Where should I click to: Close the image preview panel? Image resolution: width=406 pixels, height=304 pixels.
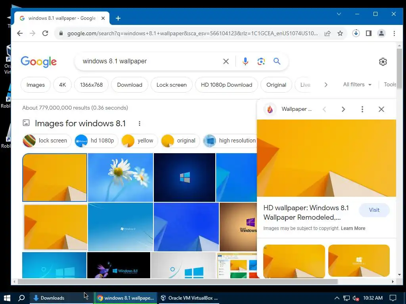(381, 109)
